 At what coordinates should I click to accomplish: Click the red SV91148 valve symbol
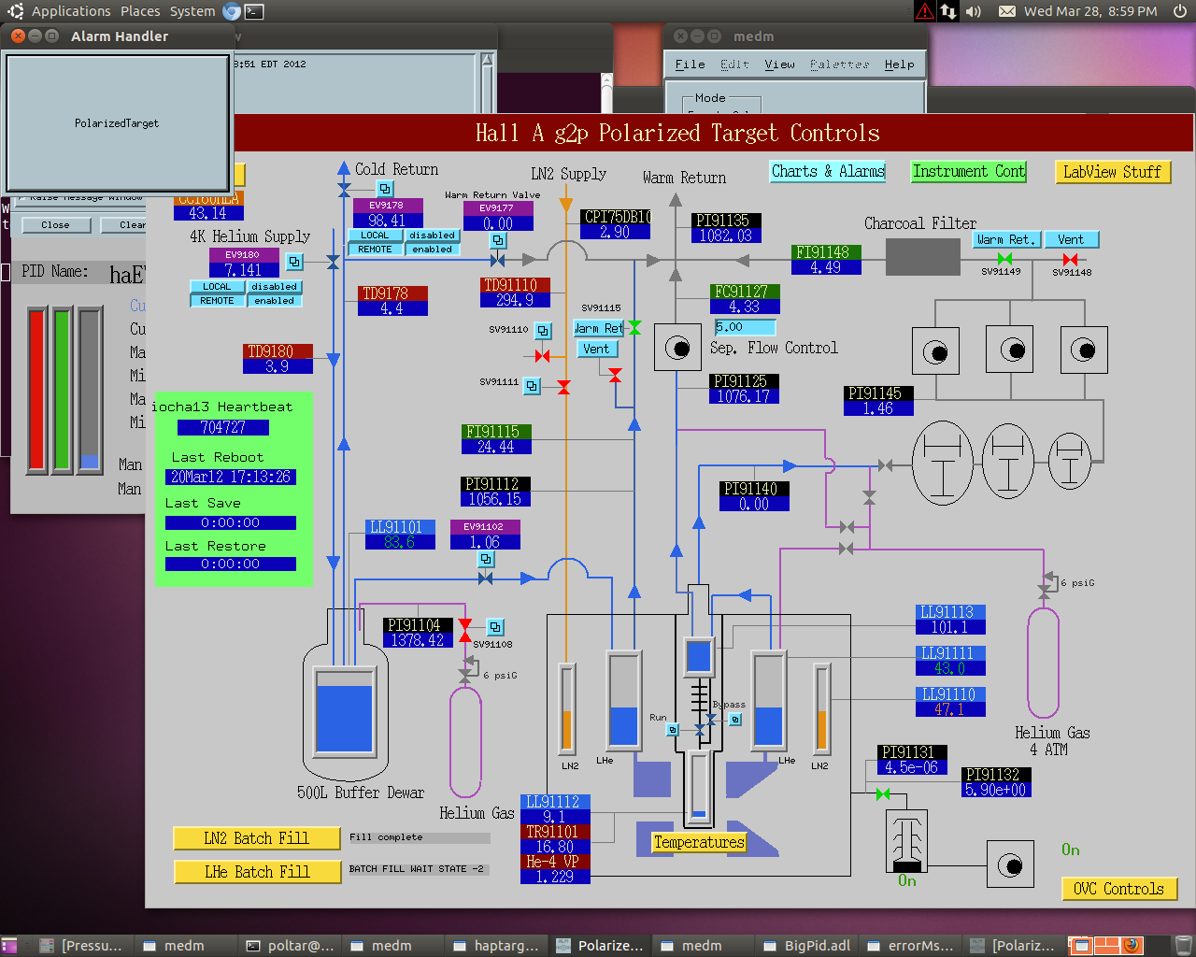1070,259
